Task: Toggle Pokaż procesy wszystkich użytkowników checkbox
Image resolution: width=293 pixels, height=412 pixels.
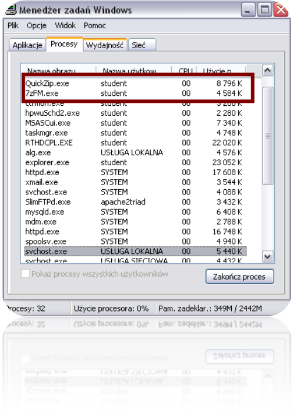Action: pos(25,273)
